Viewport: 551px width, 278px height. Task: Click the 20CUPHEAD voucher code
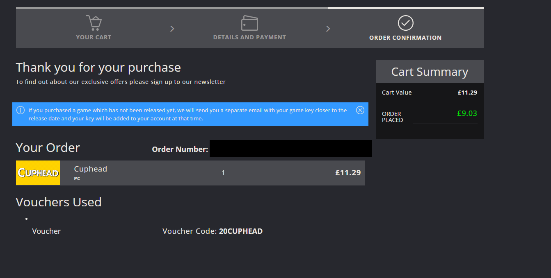[x=241, y=231]
